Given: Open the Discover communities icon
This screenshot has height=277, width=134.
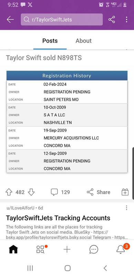Looking at the screenshot, I should pyautogui.click(x=40, y=249).
